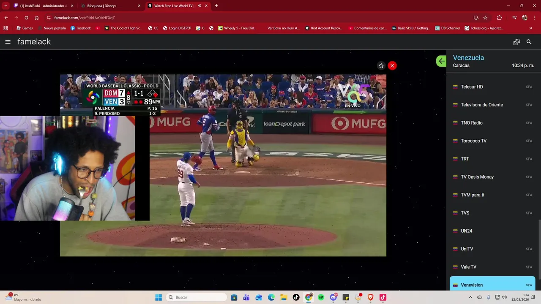Mute the Watch Free Live World TV tab

click(x=199, y=6)
